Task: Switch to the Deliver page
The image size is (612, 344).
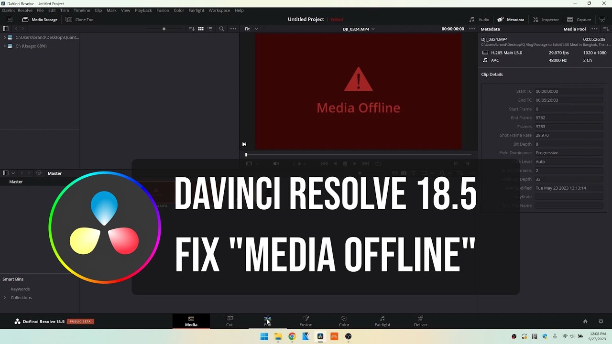Action: coord(421,322)
